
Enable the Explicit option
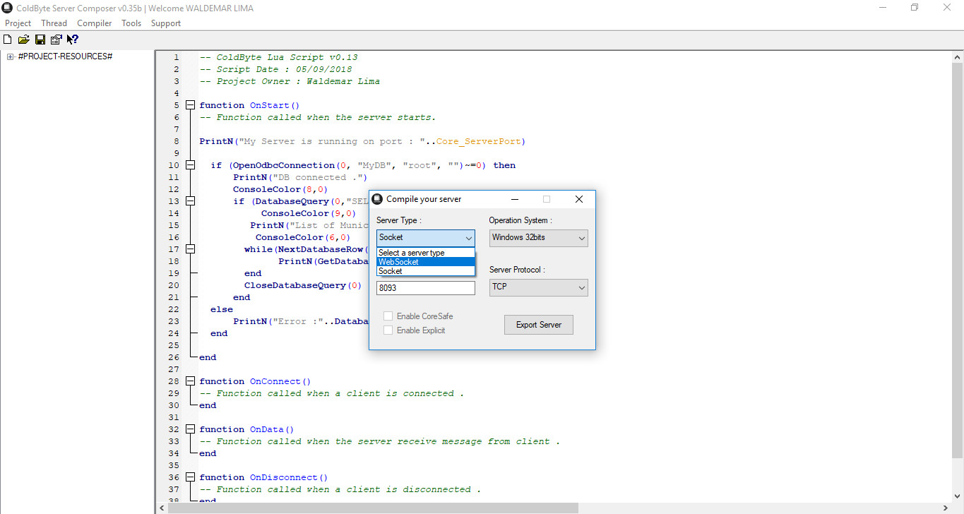[388, 329]
